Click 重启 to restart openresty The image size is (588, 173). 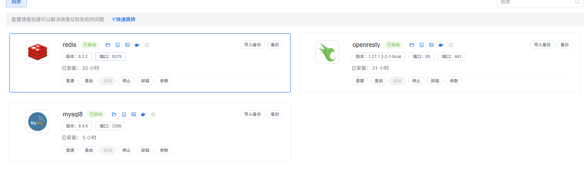tap(379, 81)
